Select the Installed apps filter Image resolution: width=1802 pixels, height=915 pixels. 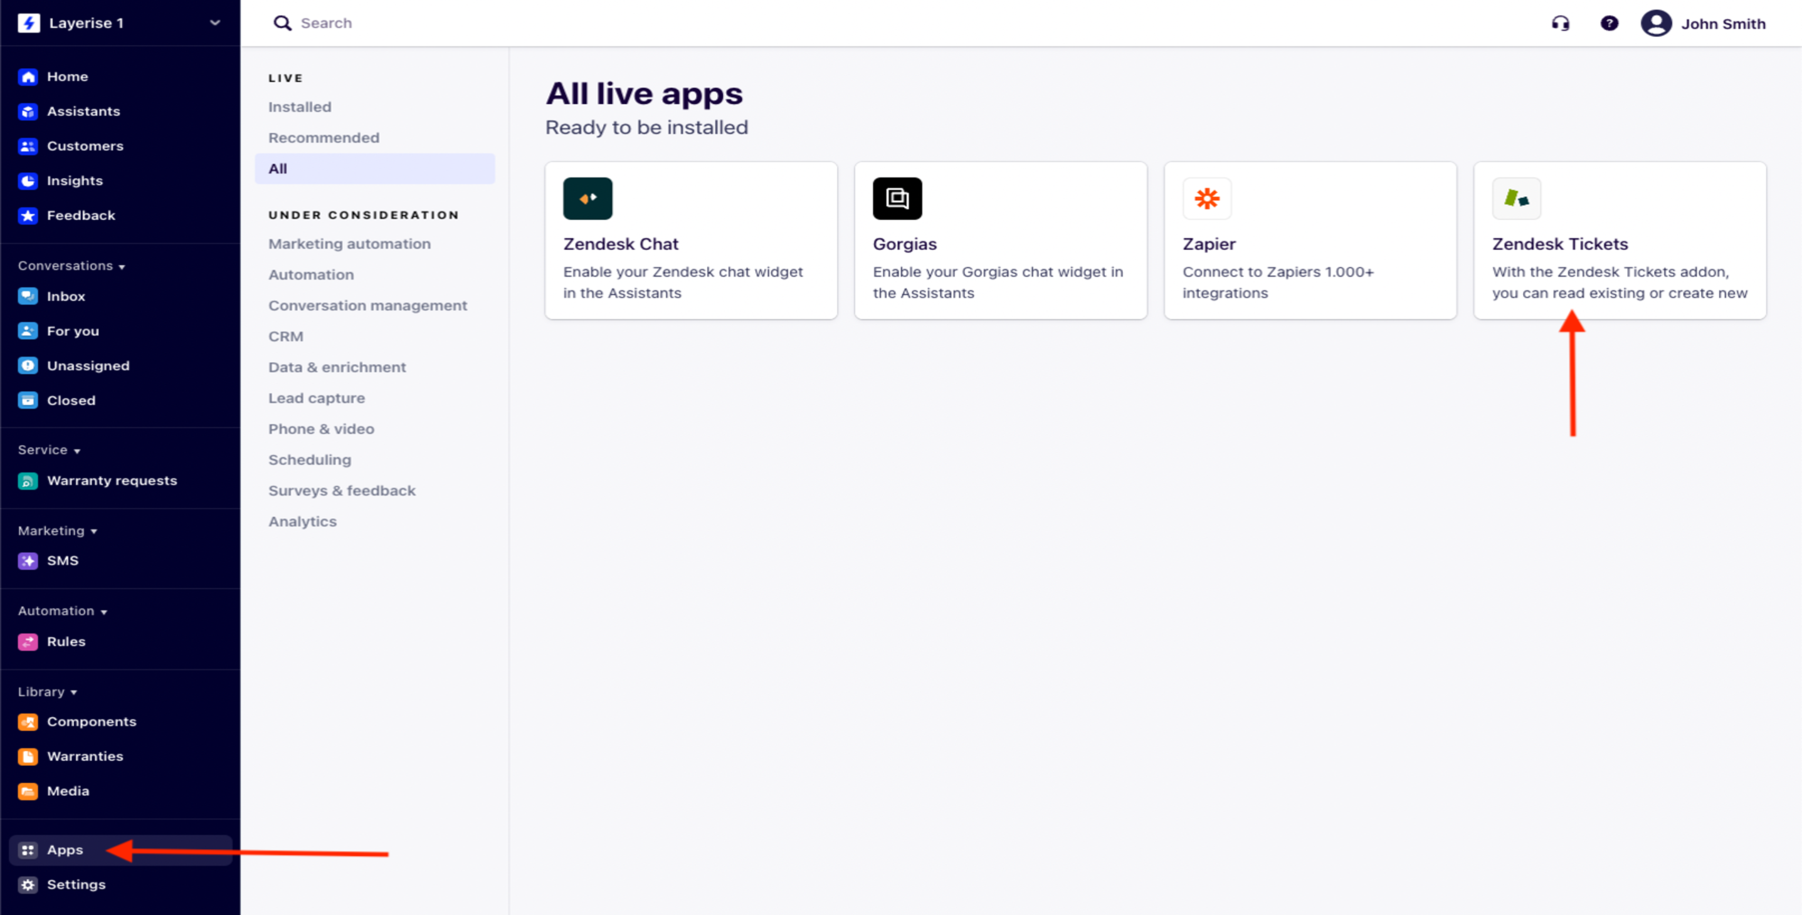pyautogui.click(x=300, y=107)
